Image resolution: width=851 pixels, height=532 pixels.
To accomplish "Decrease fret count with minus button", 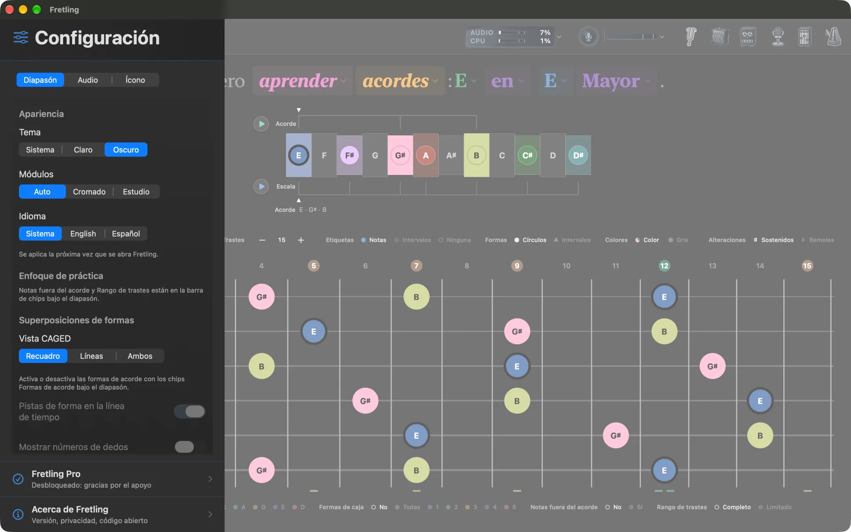I will click(262, 240).
